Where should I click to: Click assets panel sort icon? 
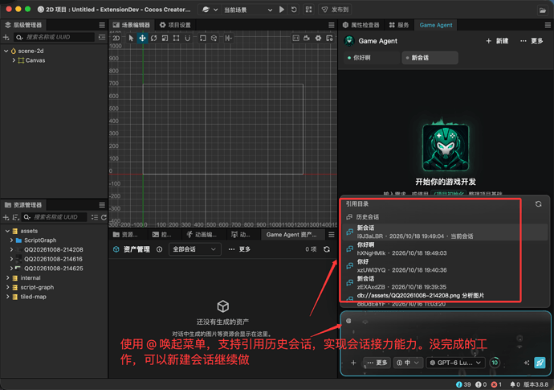[x=15, y=217]
